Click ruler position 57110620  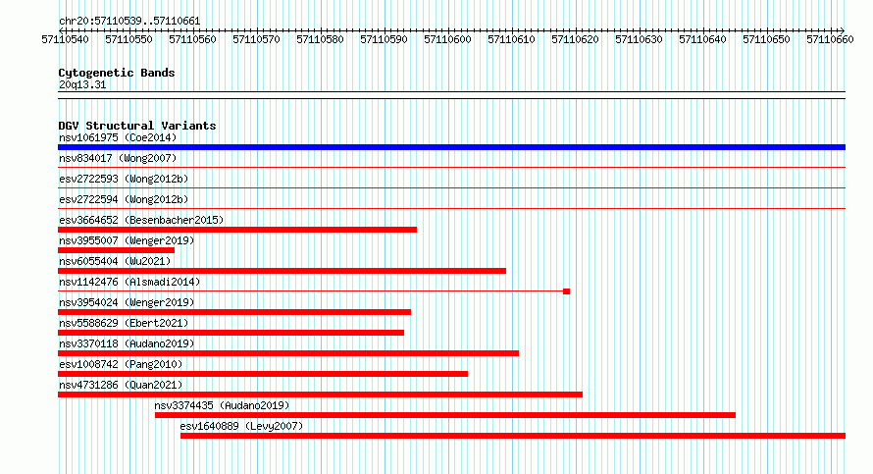(x=575, y=39)
